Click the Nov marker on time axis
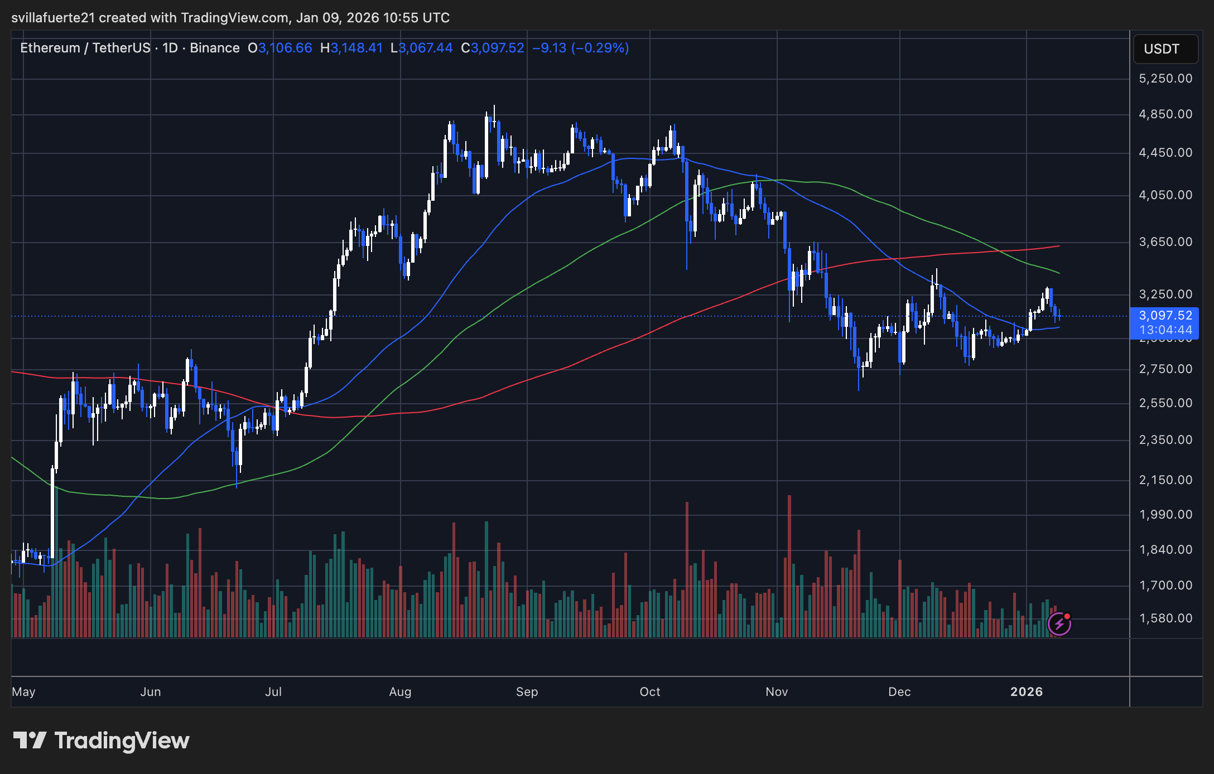 coord(777,691)
